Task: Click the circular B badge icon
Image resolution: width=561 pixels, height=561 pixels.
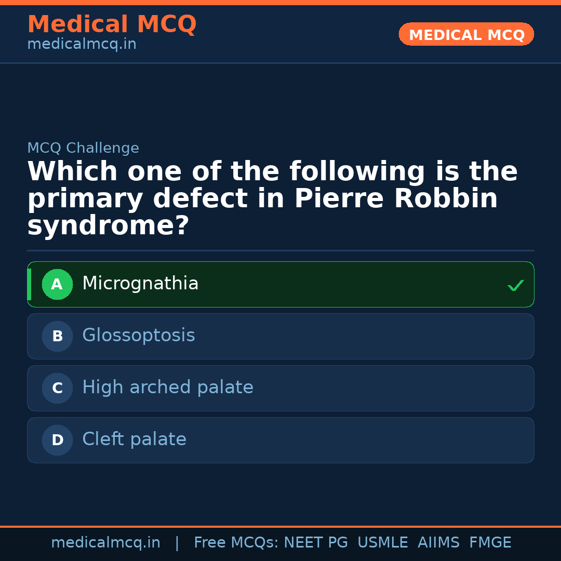Action: point(57,336)
